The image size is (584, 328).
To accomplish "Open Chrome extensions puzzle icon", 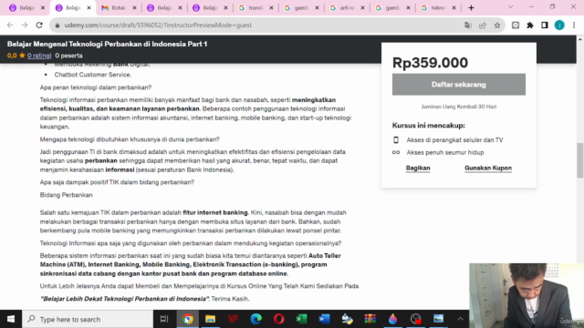I will tap(530, 26).
